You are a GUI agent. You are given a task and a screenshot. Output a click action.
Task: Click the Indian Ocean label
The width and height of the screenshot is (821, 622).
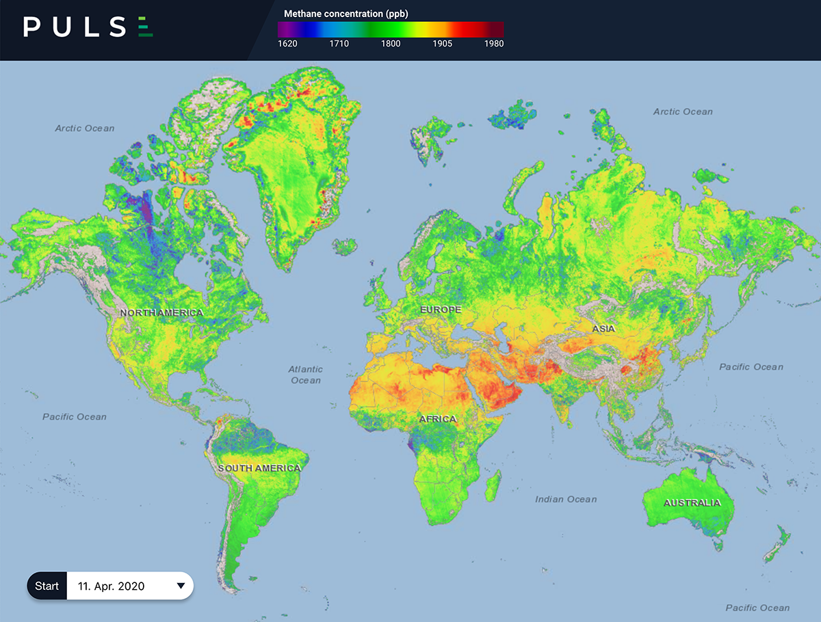pos(566,499)
